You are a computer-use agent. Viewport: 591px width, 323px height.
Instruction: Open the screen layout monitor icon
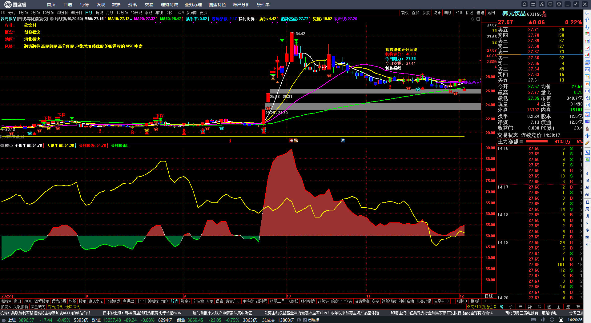point(550,4)
